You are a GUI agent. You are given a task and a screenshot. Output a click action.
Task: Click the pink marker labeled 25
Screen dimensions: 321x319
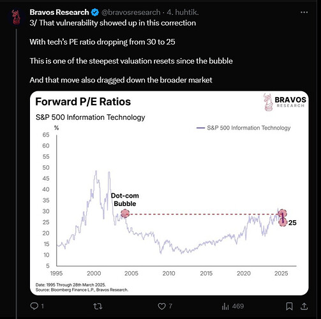point(283,223)
